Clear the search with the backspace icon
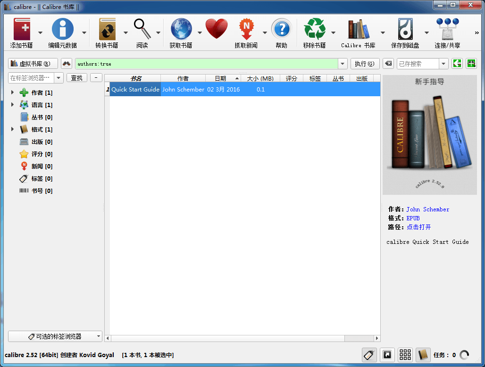The image size is (485, 367). (388, 64)
